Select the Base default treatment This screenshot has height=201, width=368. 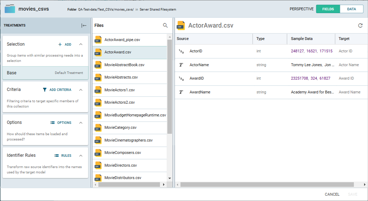[x=45, y=73]
